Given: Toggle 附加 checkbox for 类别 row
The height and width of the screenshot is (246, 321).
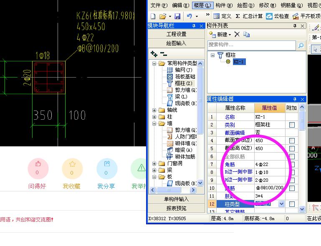Looking at the screenshot, I should (x=292, y=125).
